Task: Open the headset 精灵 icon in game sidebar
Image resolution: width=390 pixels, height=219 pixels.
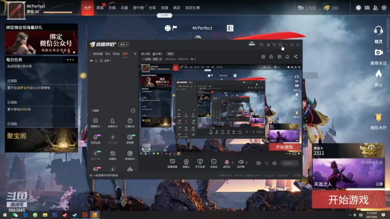Action: [x=378, y=34]
